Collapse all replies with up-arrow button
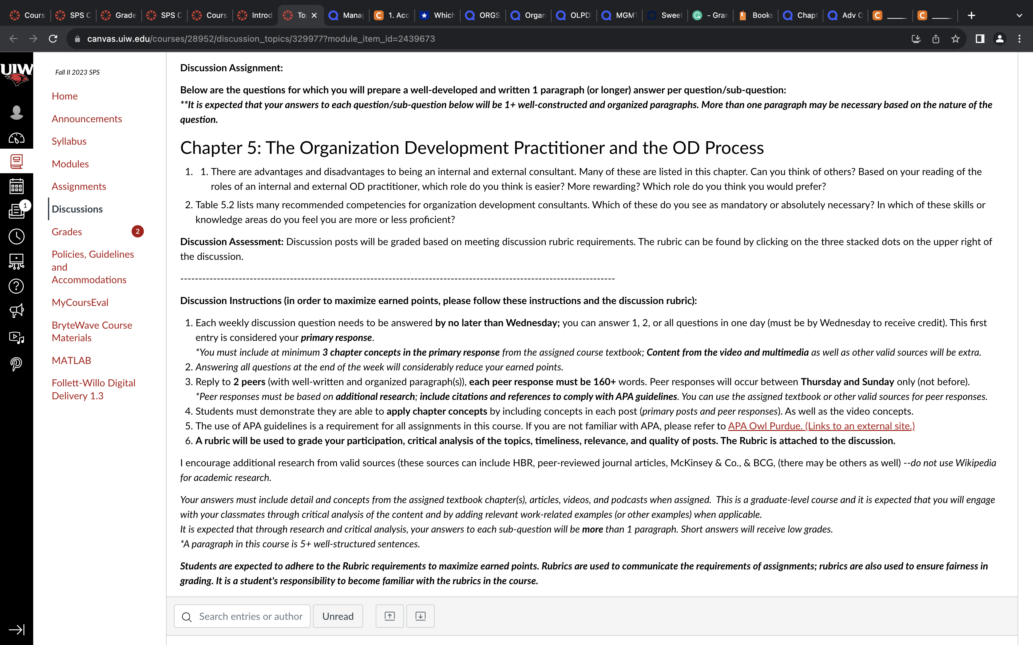This screenshot has height=645, width=1033. [389, 616]
